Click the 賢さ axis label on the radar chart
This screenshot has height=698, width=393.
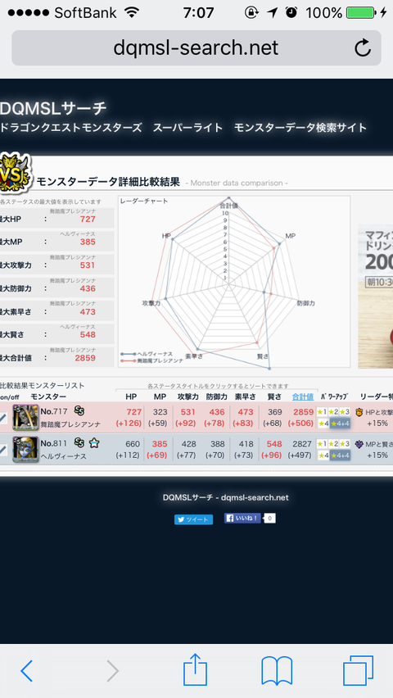point(263,356)
